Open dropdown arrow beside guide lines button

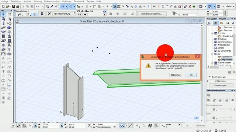pos(66,7)
